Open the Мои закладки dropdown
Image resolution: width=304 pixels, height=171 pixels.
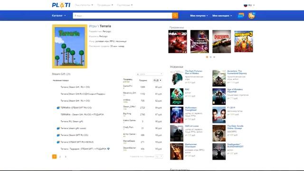pos(222,16)
